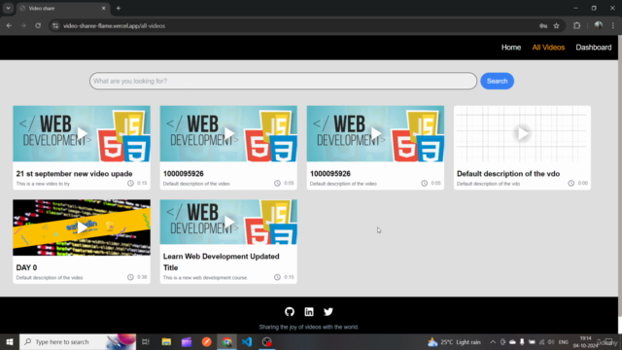Show hidden system tray icons chevron
The height and width of the screenshot is (350, 622).
493,342
